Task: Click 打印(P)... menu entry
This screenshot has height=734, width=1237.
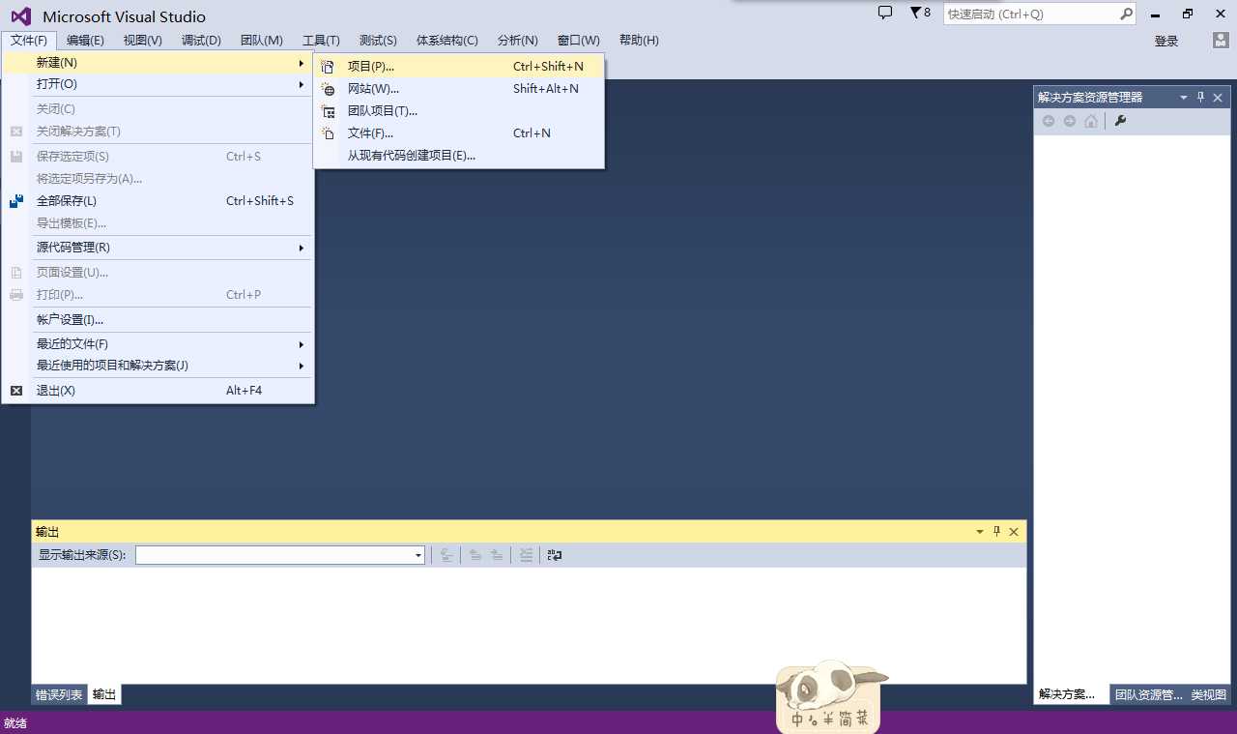Action: click(158, 295)
